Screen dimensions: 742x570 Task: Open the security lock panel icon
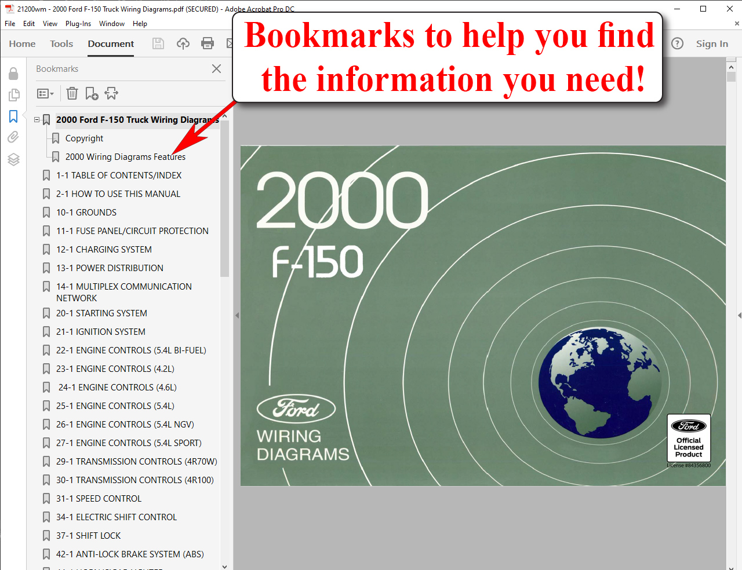click(x=13, y=74)
